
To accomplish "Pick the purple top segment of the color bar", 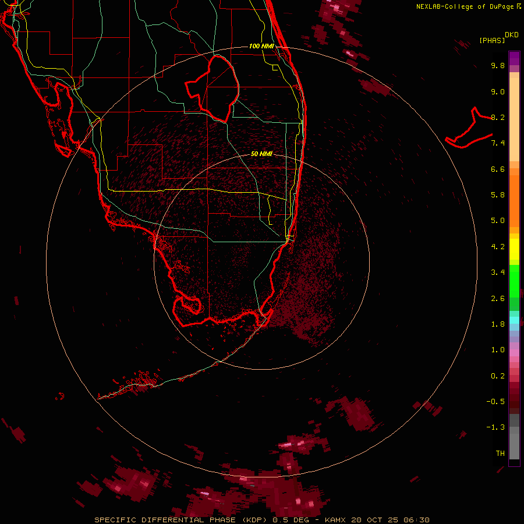I will 514,58.
